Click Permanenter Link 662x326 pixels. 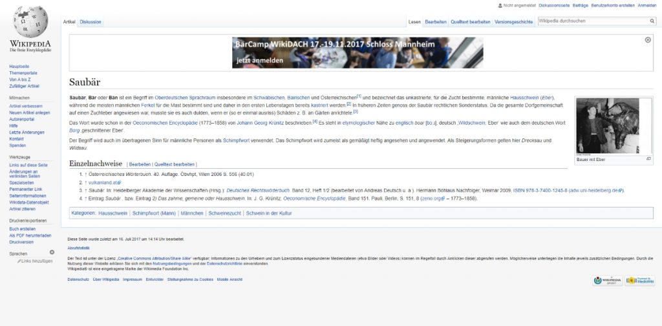(x=26, y=189)
